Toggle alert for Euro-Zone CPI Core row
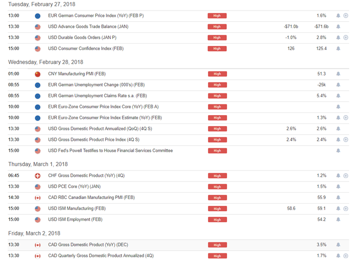The height and width of the screenshot is (265, 359). [x=338, y=107]
